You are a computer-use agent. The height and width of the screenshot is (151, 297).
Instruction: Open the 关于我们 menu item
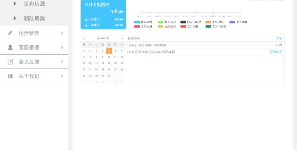tap(34, 76)
